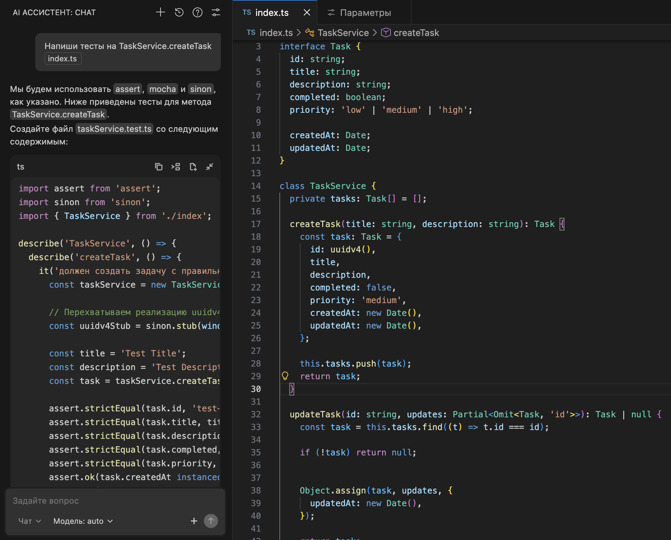Screen dimensions: 671x540
Task: Click the index.ts attachment chip
Action: click(62, 59)
